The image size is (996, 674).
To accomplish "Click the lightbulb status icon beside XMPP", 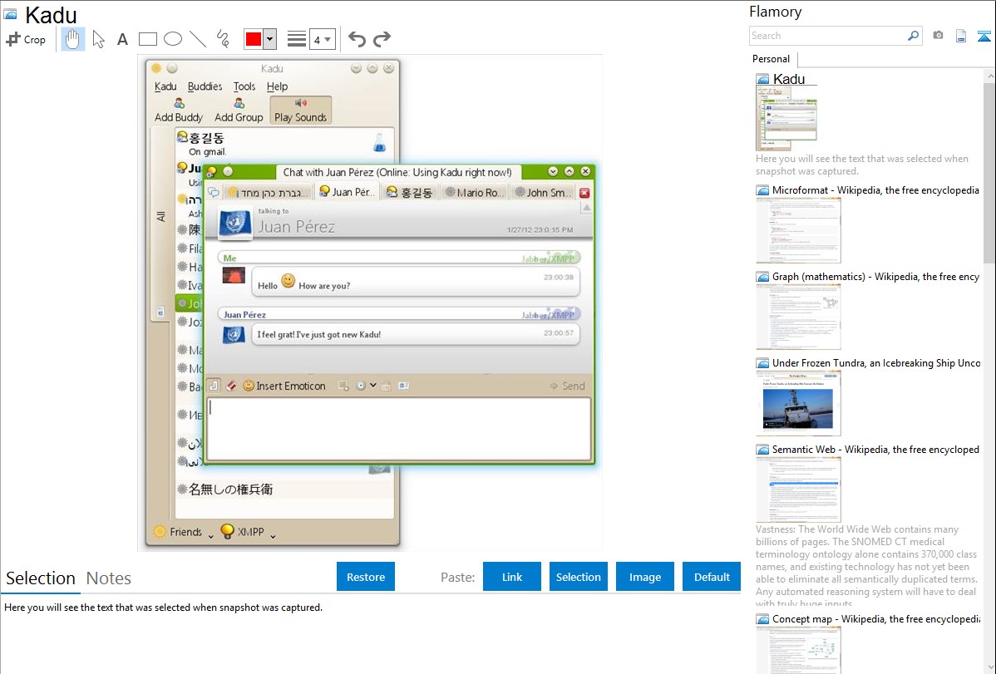I will [227, 531].
